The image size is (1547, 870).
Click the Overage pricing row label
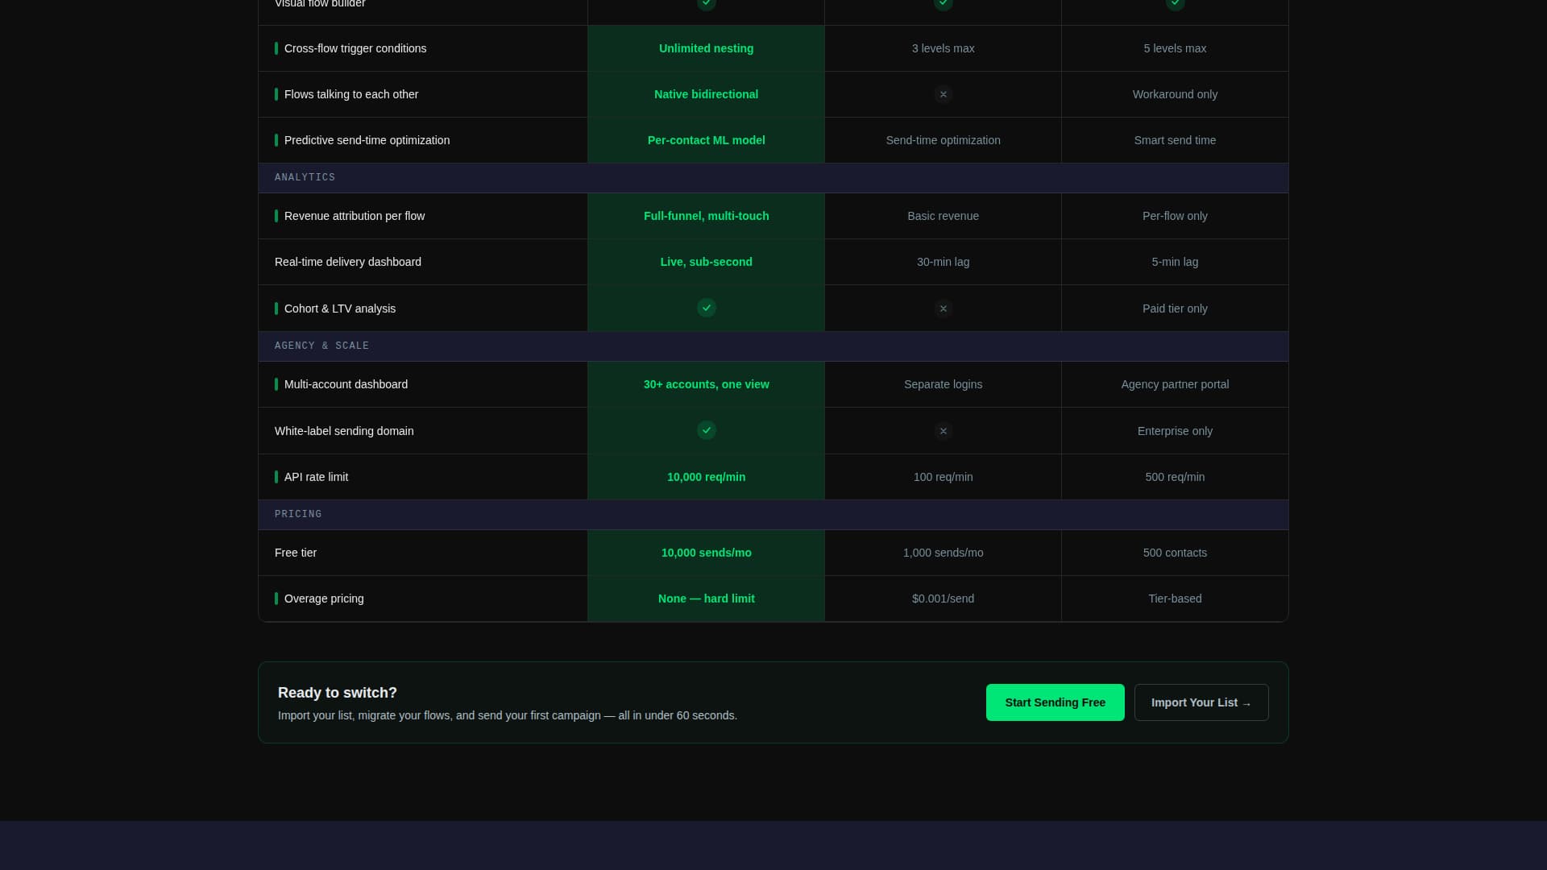pyautogui.click(x=324, y=599)
